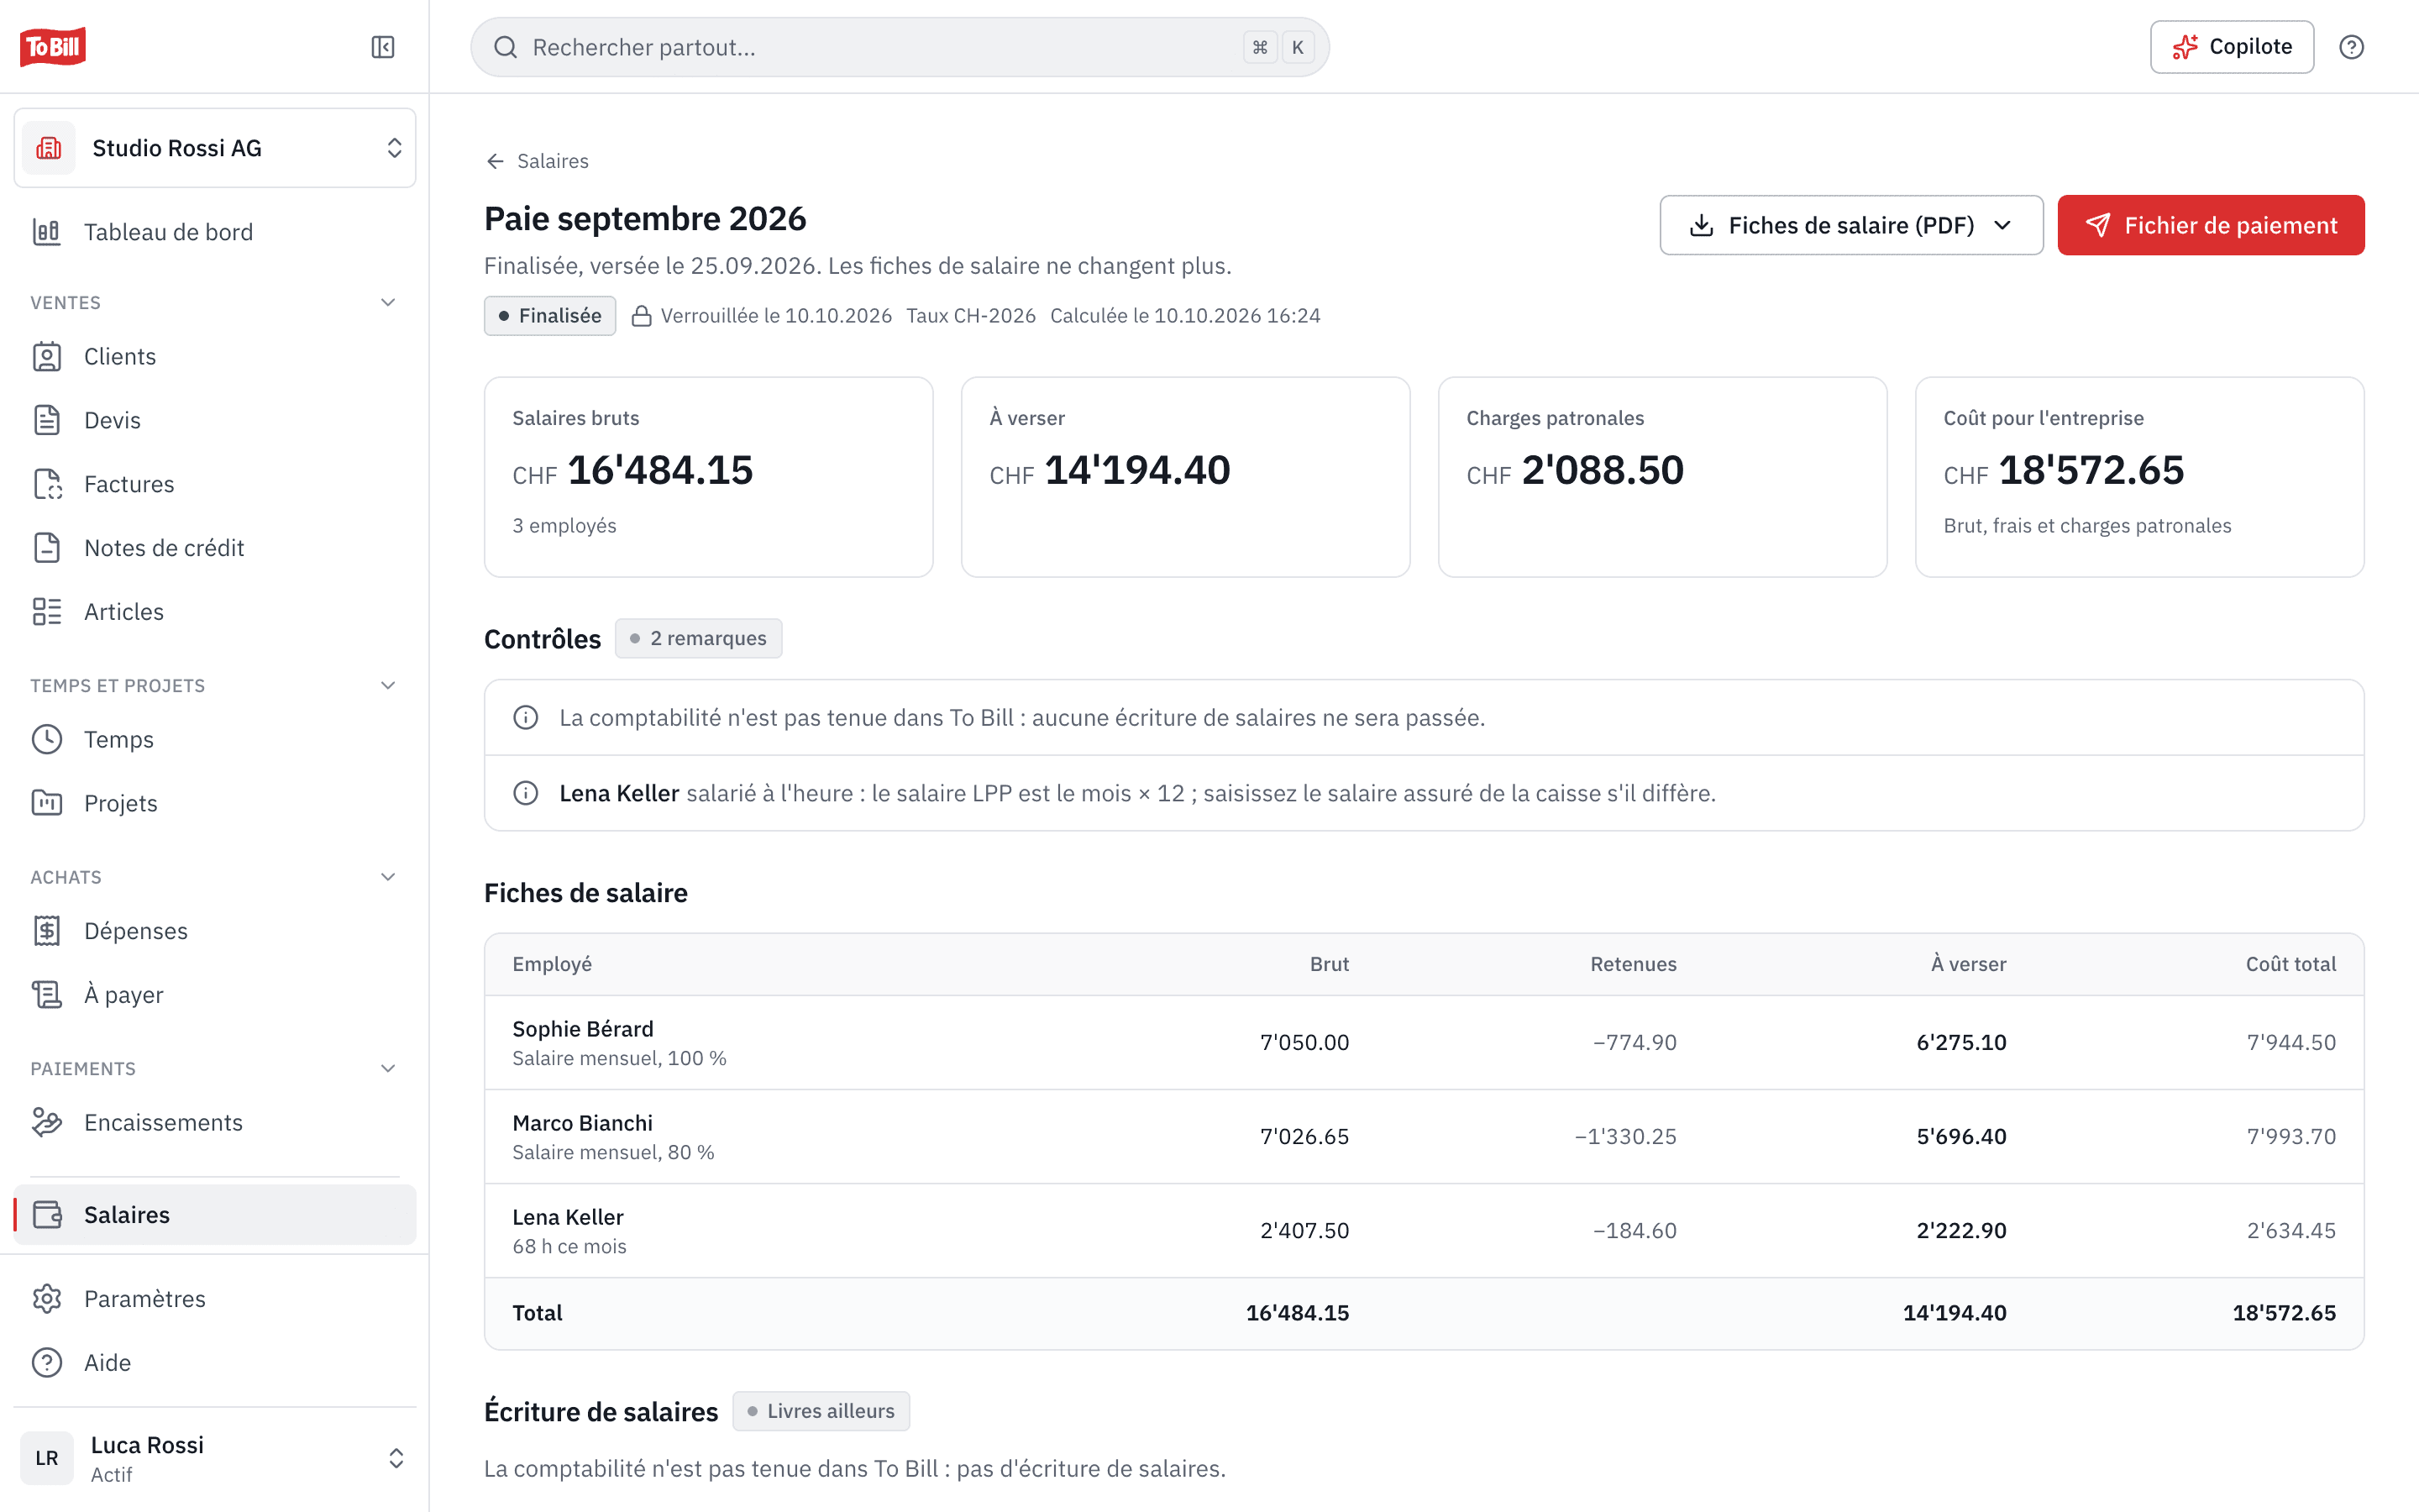The image size is (2419, 1512).
Task: Click the Projets folder icon
Action: coord(47,803)
